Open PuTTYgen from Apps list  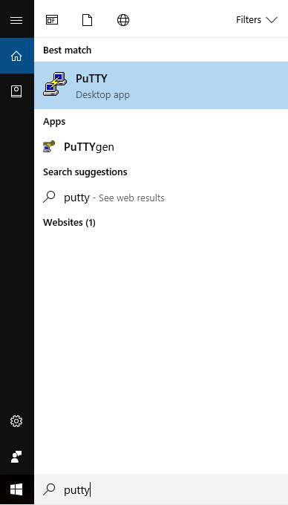pos(161,147)
